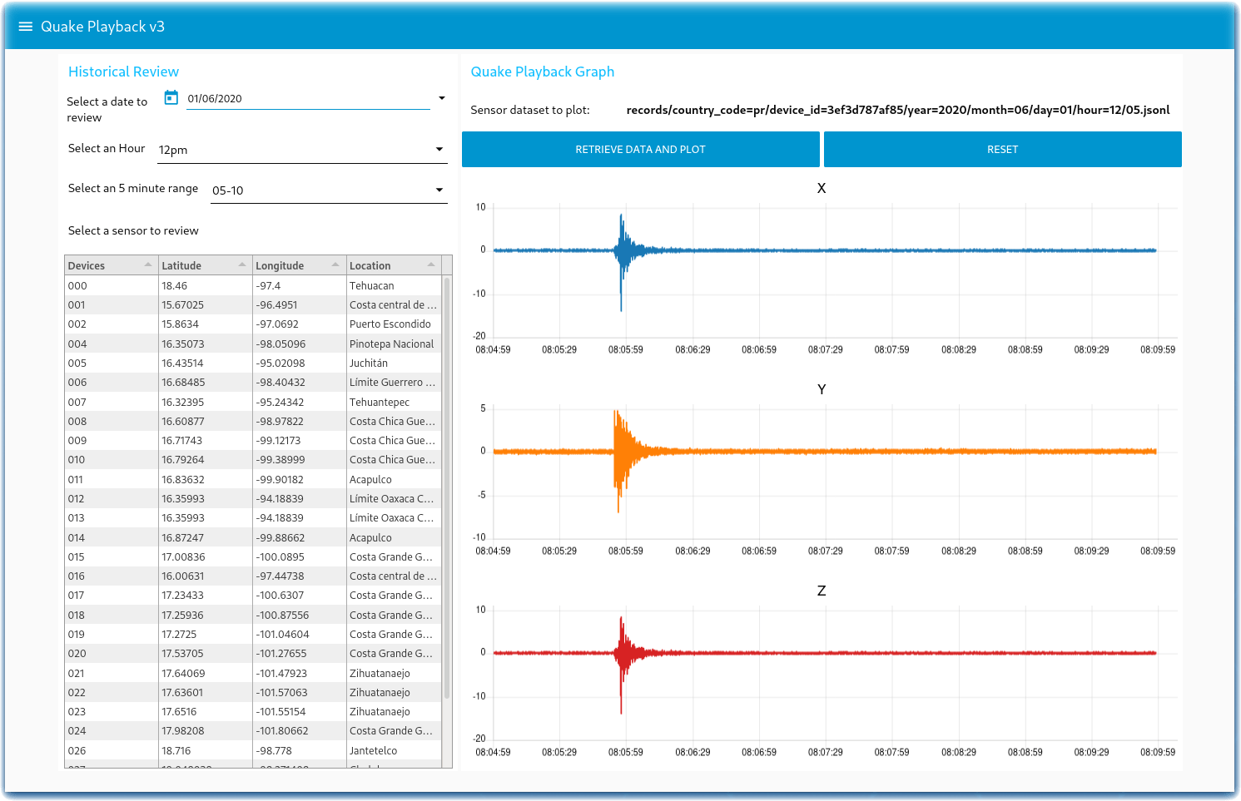Click longitude -99.38999 cell
The image size is (1241, 801).
pyautogui.click(x=300, y=460)
